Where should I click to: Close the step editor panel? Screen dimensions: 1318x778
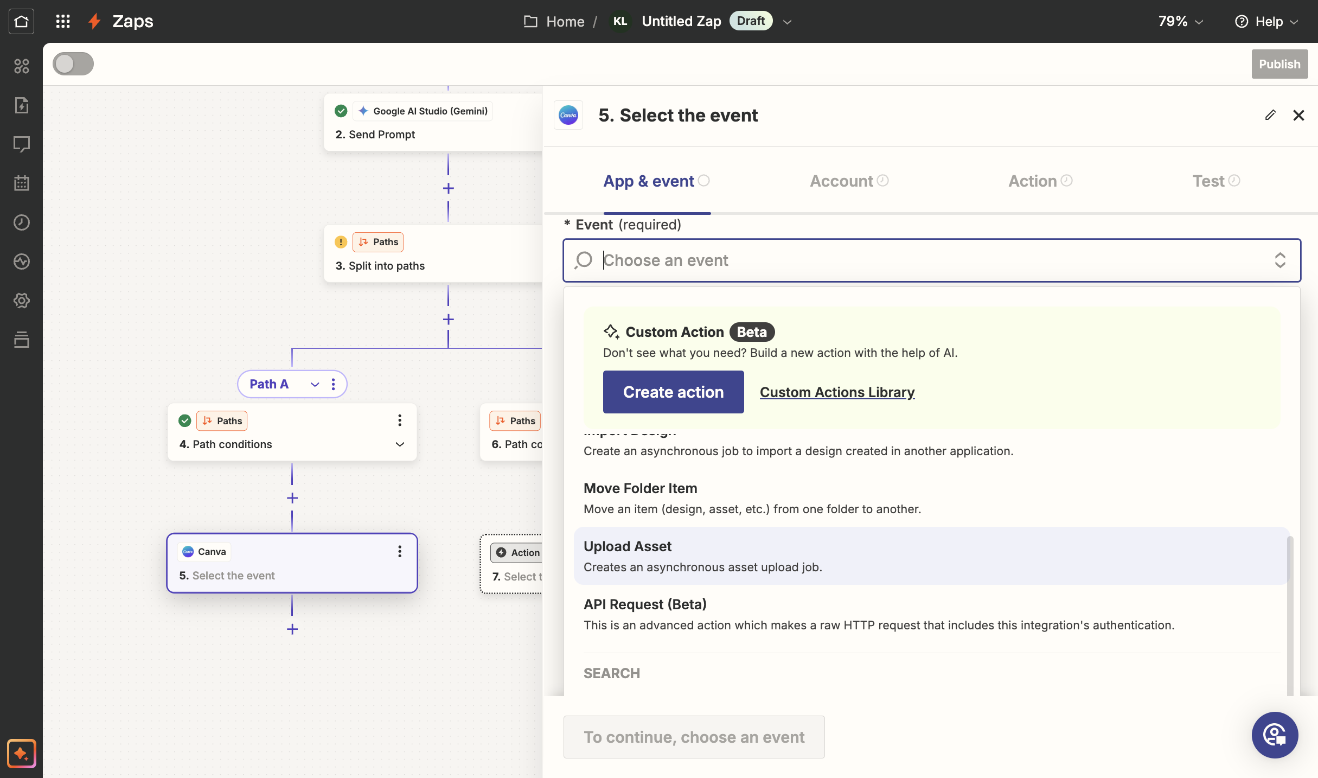point(1298,115)
